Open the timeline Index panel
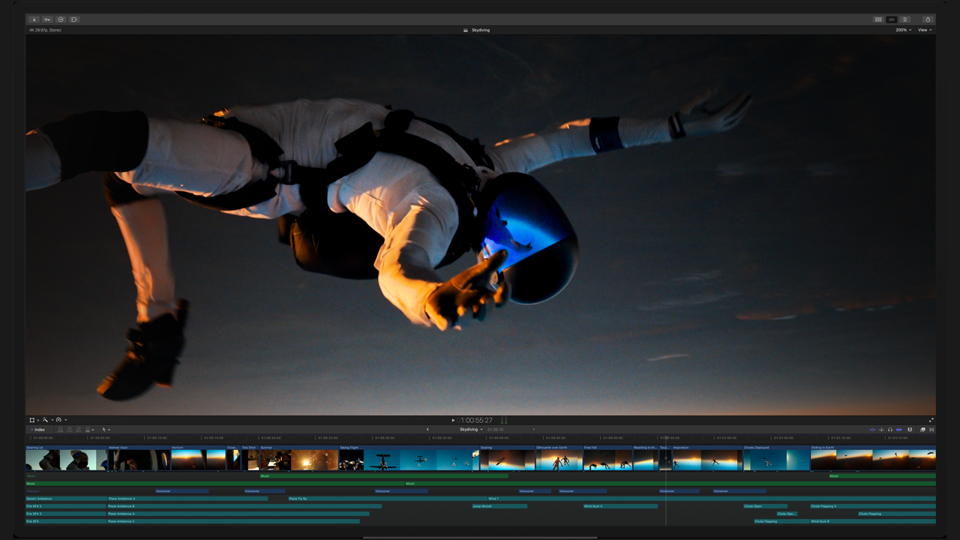The image size is (960, 540). (x=37, y=430)
